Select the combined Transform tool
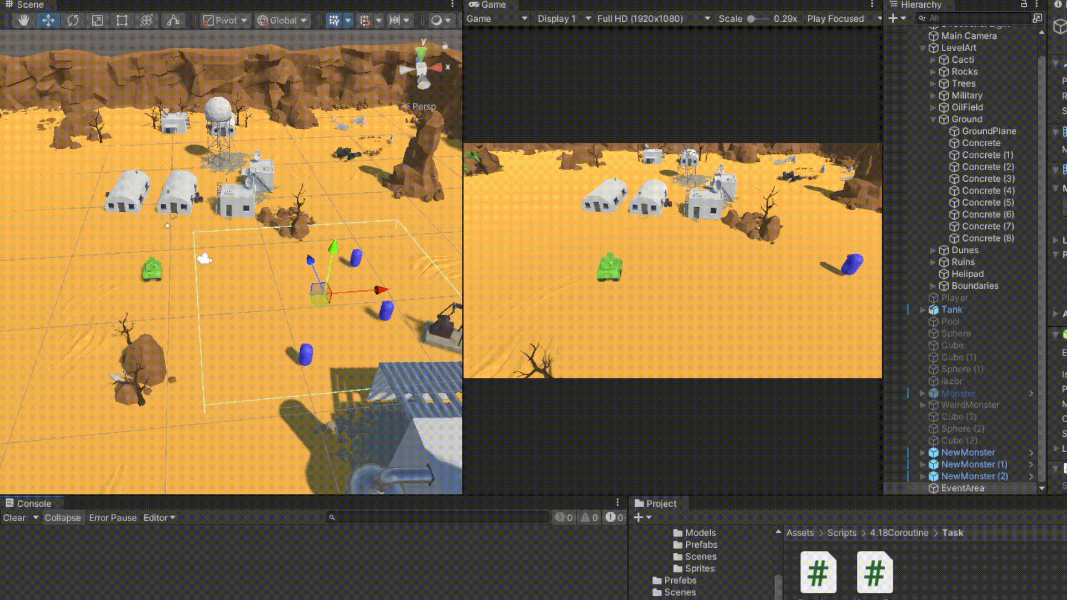 [x=147, y=21]
